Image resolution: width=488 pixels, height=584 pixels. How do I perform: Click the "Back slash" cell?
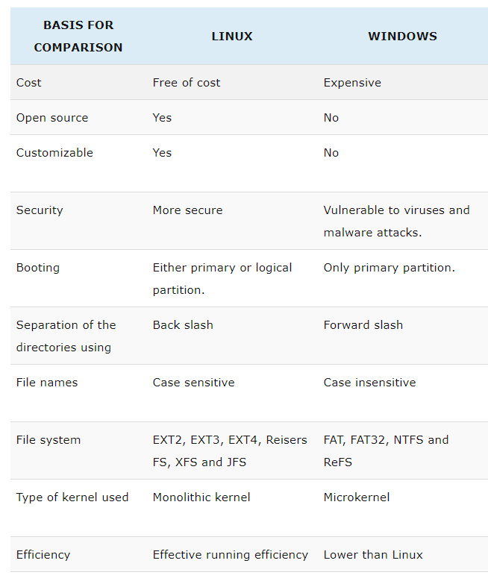tap(183, 325)
